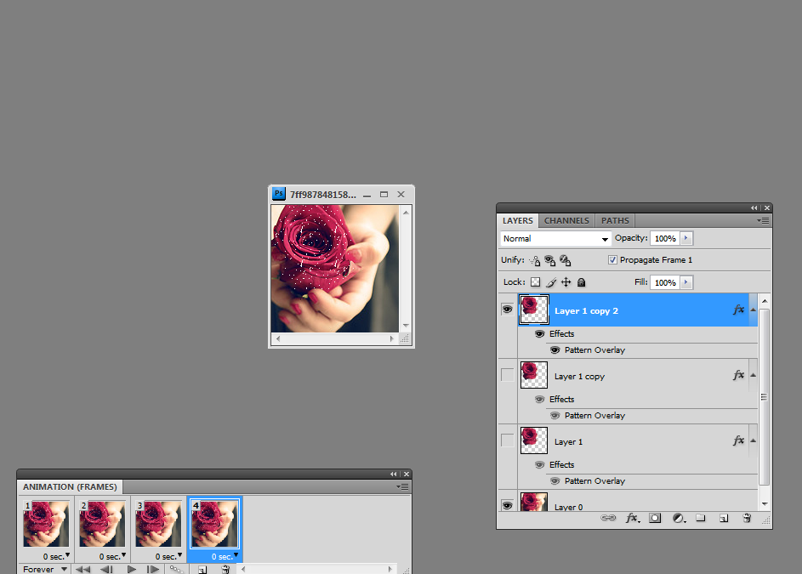802x574 pixels.
Task: Duplicate the selected animation frame
Action: (x=202, y=570)
